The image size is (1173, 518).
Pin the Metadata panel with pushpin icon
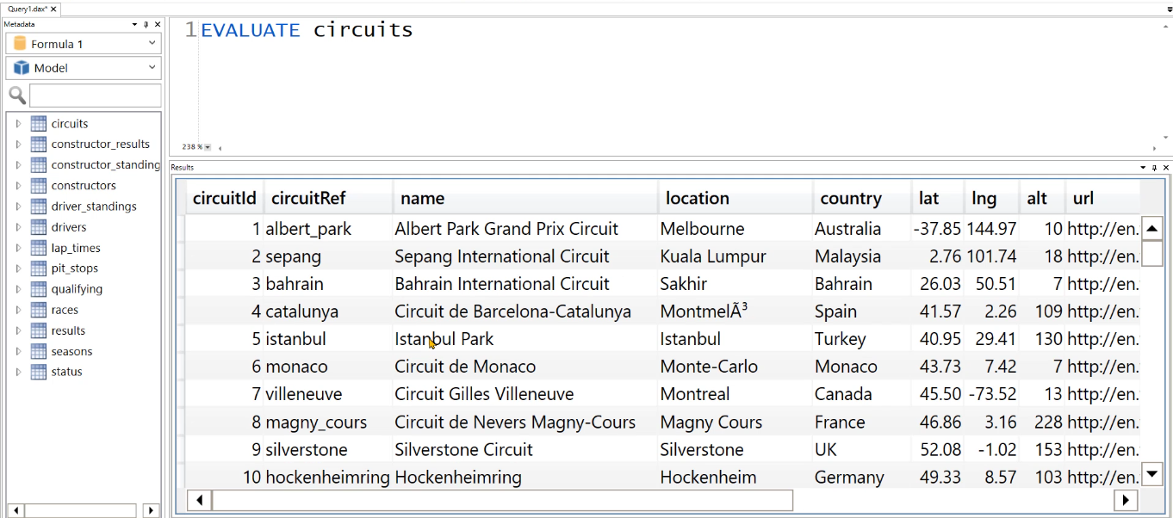pyautogui.click(x=146, y=24)
